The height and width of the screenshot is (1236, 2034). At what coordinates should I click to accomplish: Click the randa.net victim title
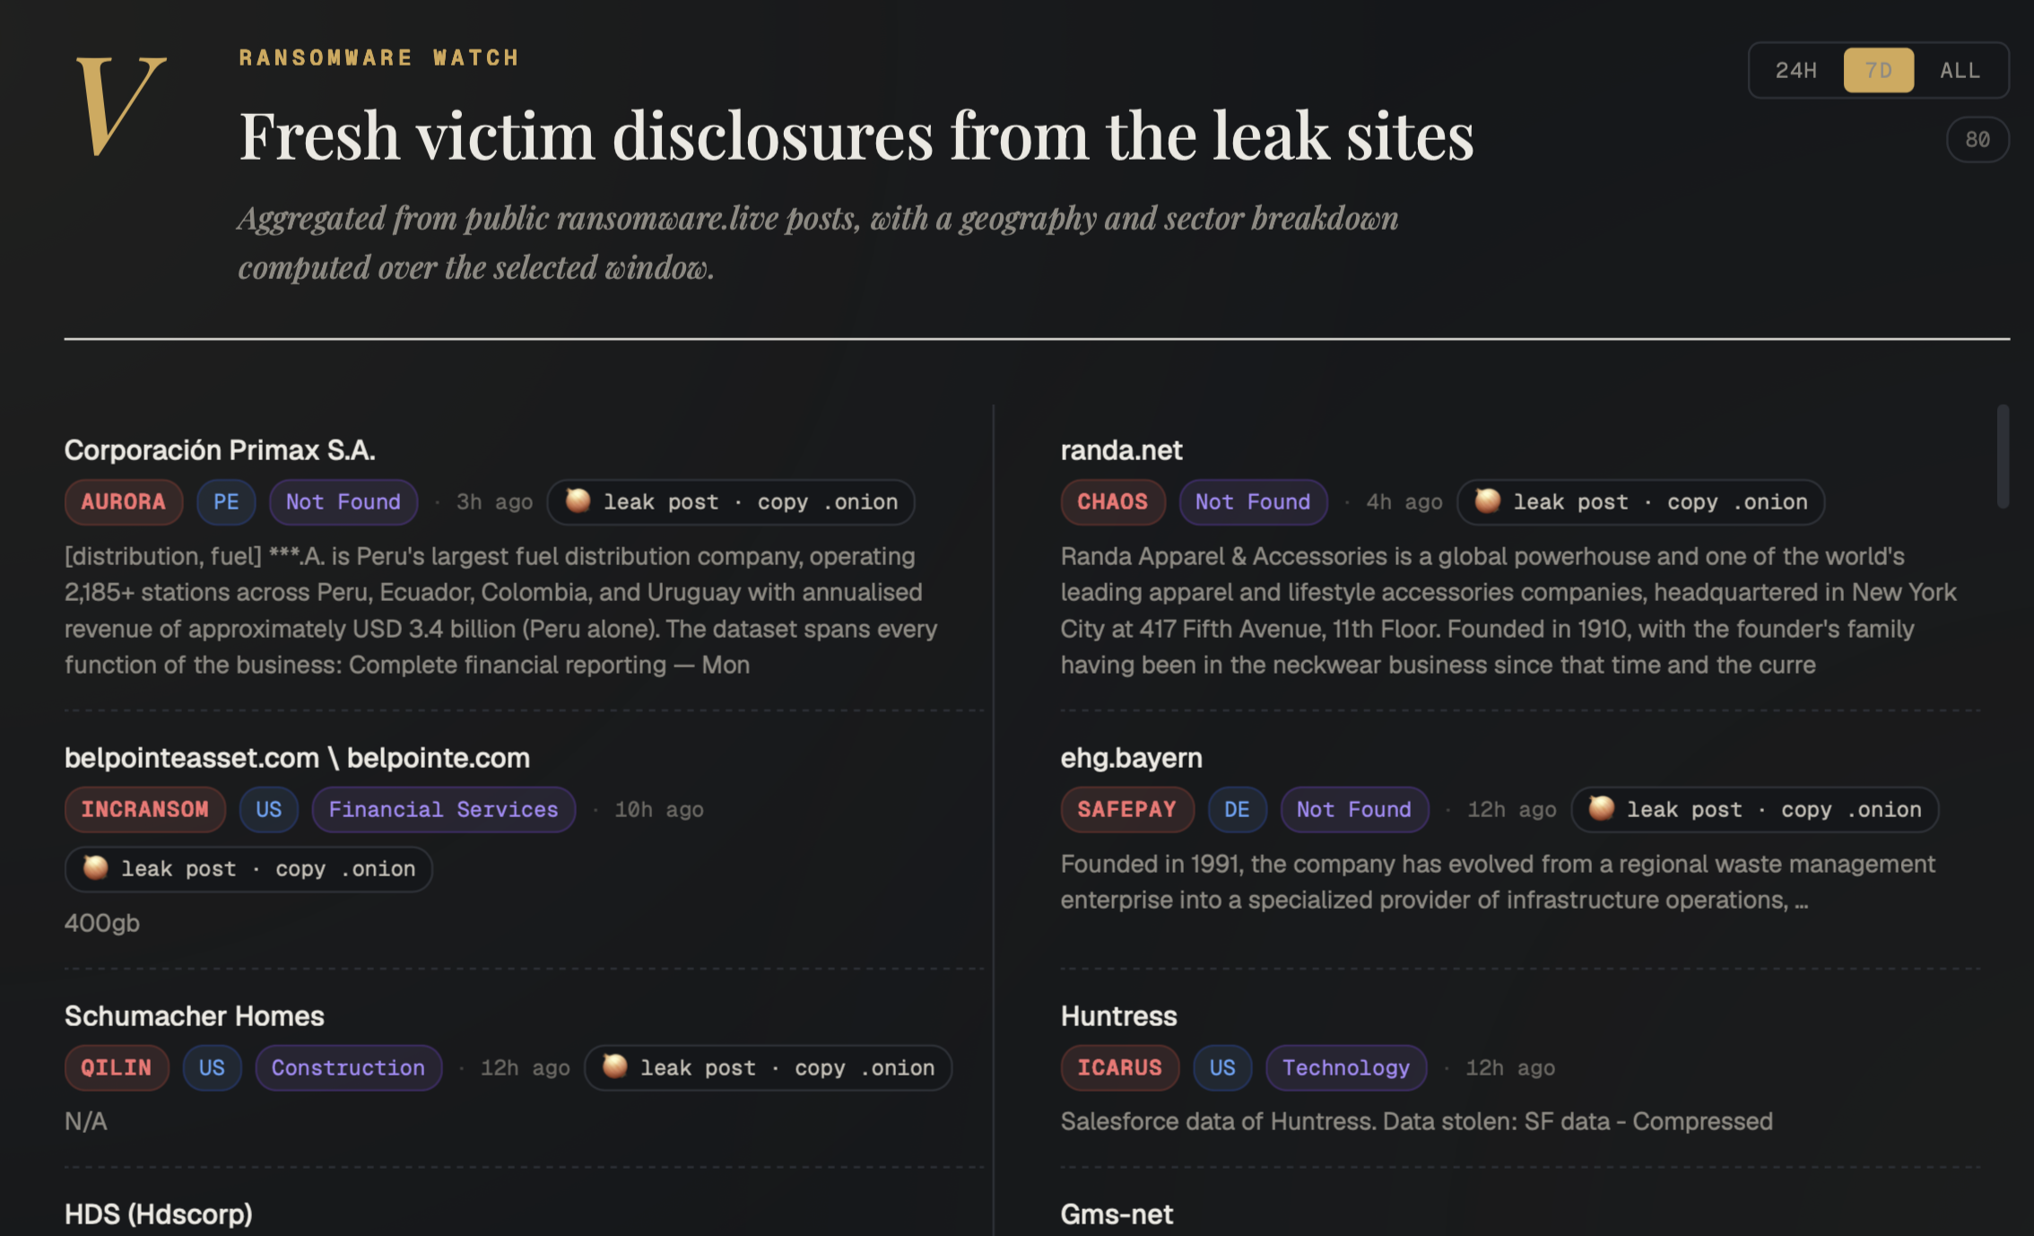(1121, 449)
